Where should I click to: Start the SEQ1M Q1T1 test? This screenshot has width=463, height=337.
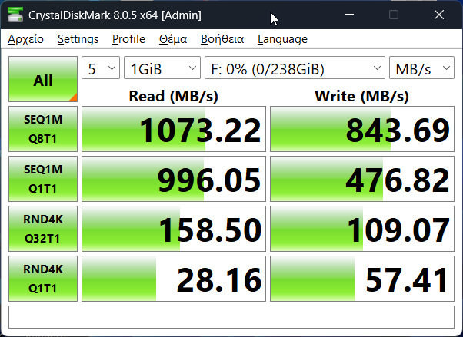[43, 179]
